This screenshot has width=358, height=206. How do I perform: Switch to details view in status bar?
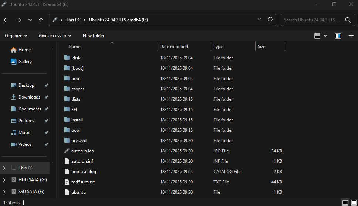(x=345, y=203)
